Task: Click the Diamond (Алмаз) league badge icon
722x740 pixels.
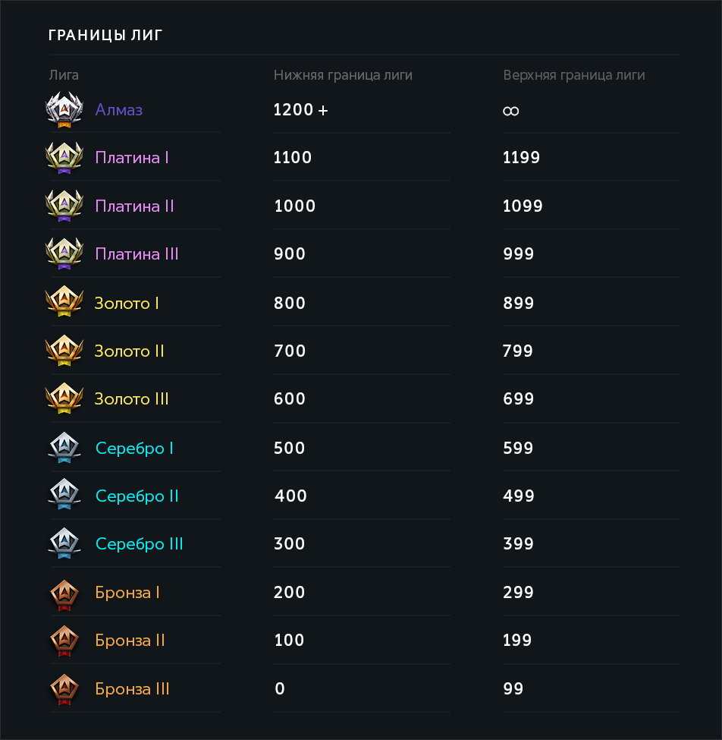Action: tap(64, 110)
